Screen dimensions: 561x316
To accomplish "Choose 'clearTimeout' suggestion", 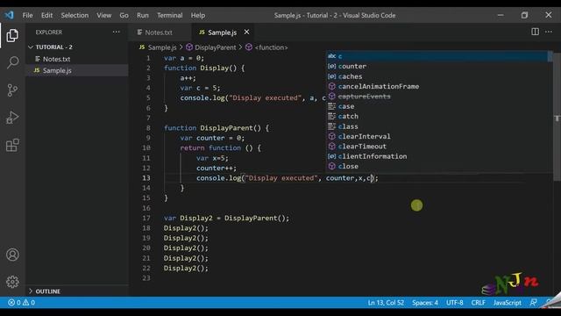I will pyautogui.click(x=437, y=147).
